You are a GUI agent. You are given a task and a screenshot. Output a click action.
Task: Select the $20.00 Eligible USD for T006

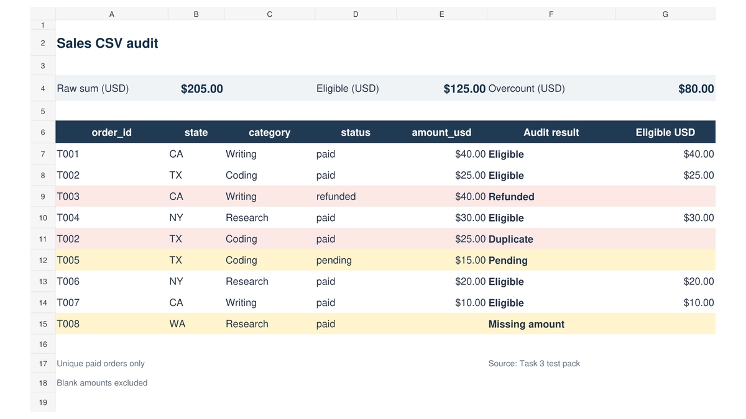665,281
